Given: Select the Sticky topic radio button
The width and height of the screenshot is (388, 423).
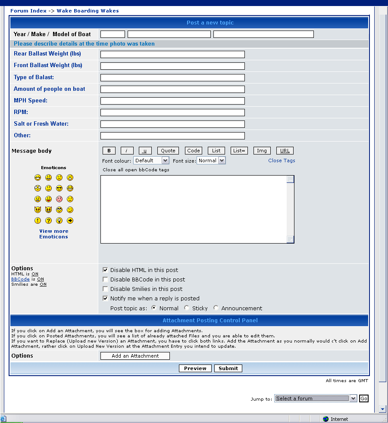Looking at the screenshot, I should (186, 308).
